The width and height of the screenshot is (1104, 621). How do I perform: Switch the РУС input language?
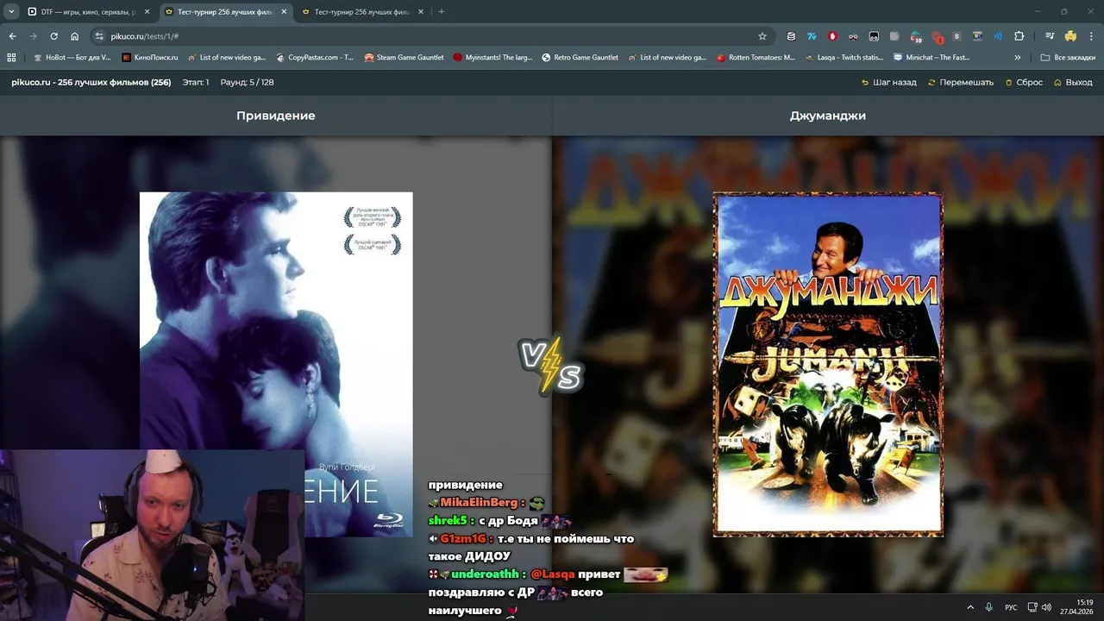point(1011,607)
